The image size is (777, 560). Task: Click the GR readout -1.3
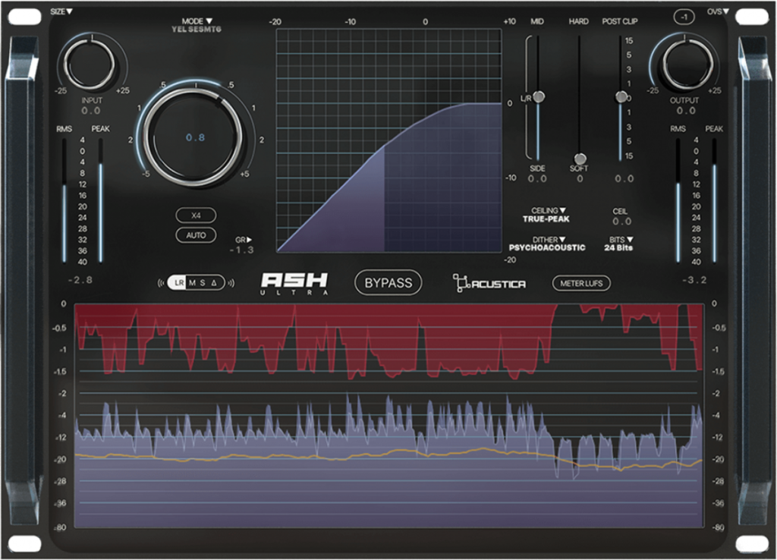tap(241, 250)
